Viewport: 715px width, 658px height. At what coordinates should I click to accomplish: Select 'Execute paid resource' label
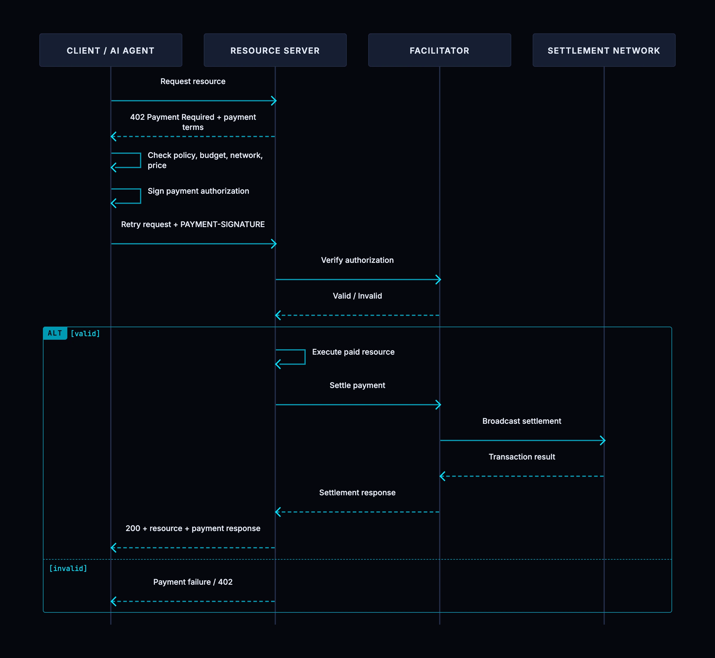(353, 352)
